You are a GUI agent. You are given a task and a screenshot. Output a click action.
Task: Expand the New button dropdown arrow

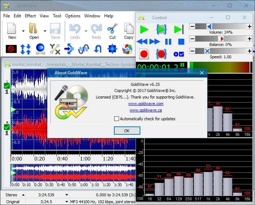23,31
